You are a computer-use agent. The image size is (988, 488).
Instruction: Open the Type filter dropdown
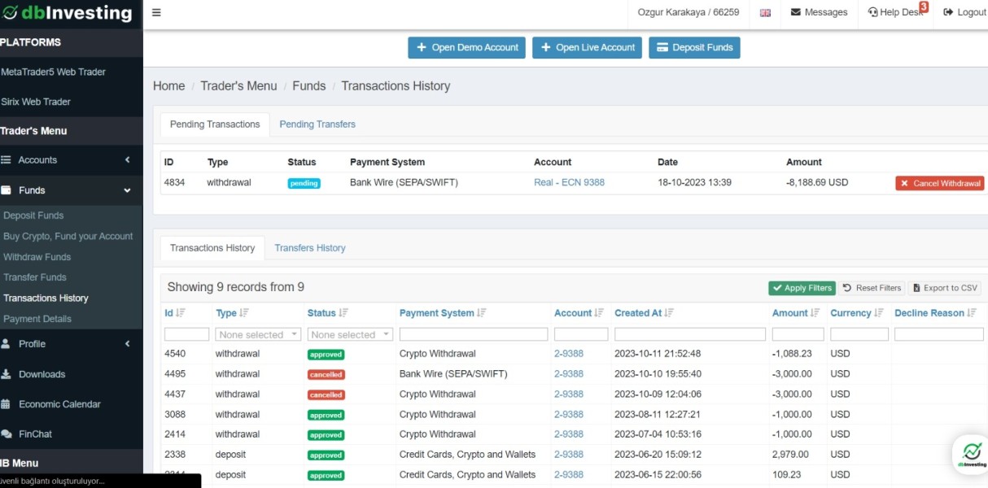[x=258, y=334]
